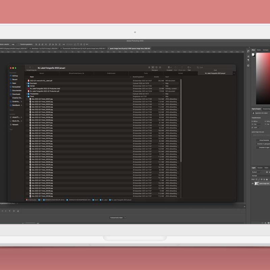The width and height of the screenshot is (270, 270).
Task: Click the Frameanimatie maken button
Action: click(x=116, y=218)
